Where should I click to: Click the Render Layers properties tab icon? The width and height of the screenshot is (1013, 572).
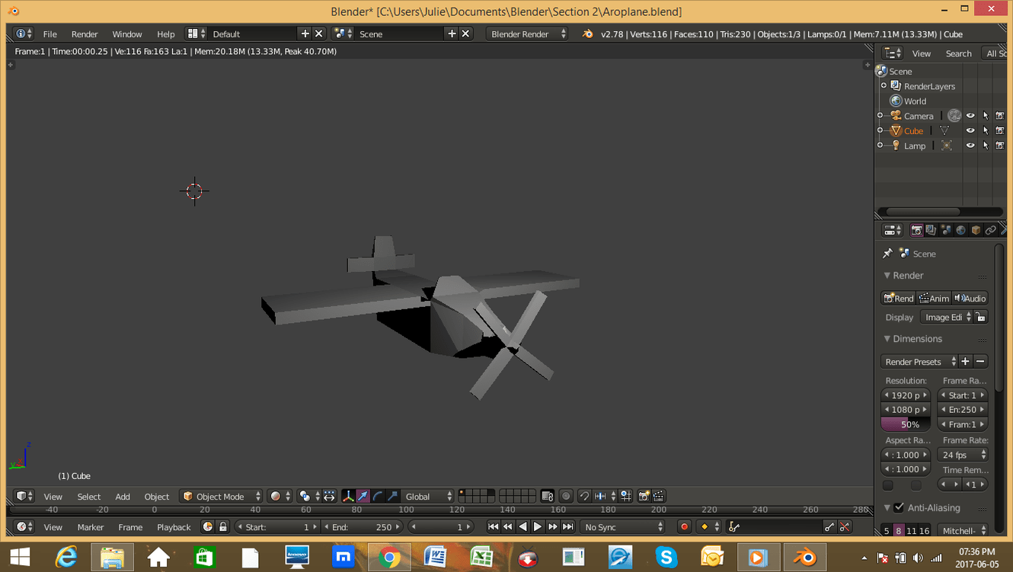click(x=931, y=230)
